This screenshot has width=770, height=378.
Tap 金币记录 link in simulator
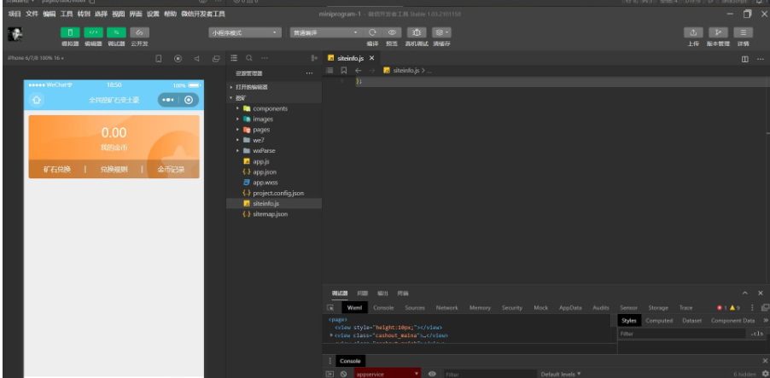[171, 169]
